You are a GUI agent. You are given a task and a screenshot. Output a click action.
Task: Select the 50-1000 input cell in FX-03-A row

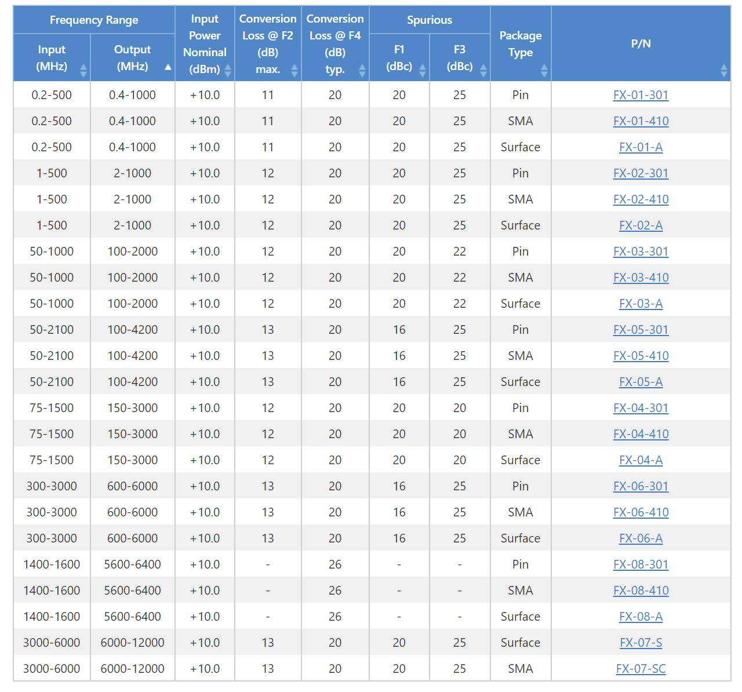pyautogui.click(x=52, y=304)
